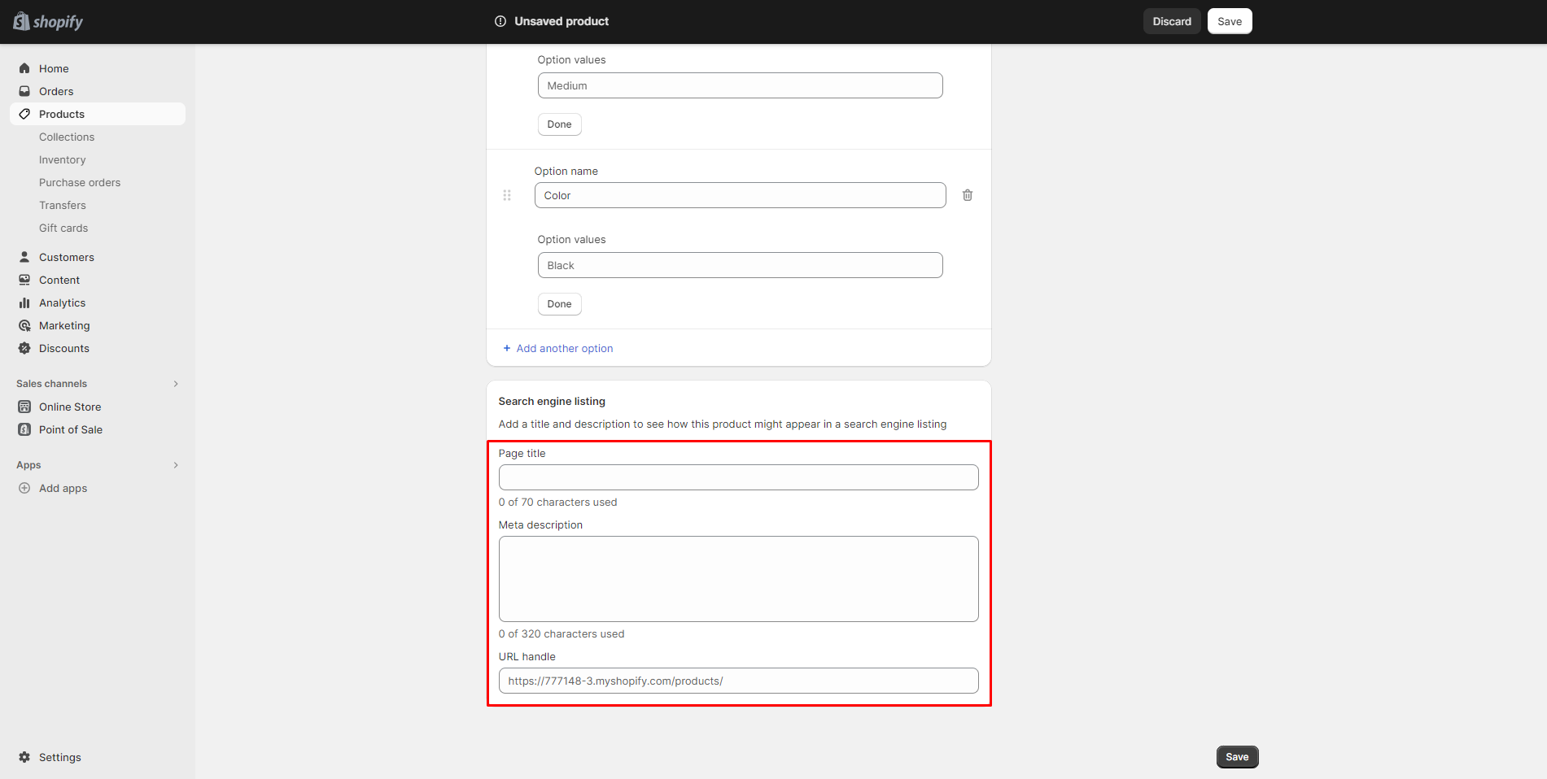Click "Unsaved product" title text

[x=562, y=21]
